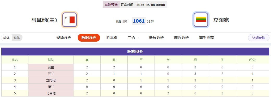
Task: Click rank 1 cell in standings
Action: point(15,67)
